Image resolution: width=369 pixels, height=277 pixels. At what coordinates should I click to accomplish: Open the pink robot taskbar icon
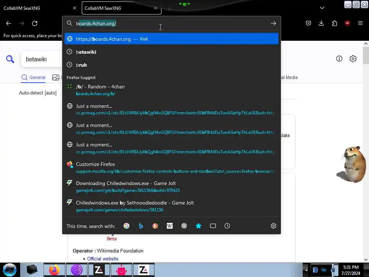point(121,270)
